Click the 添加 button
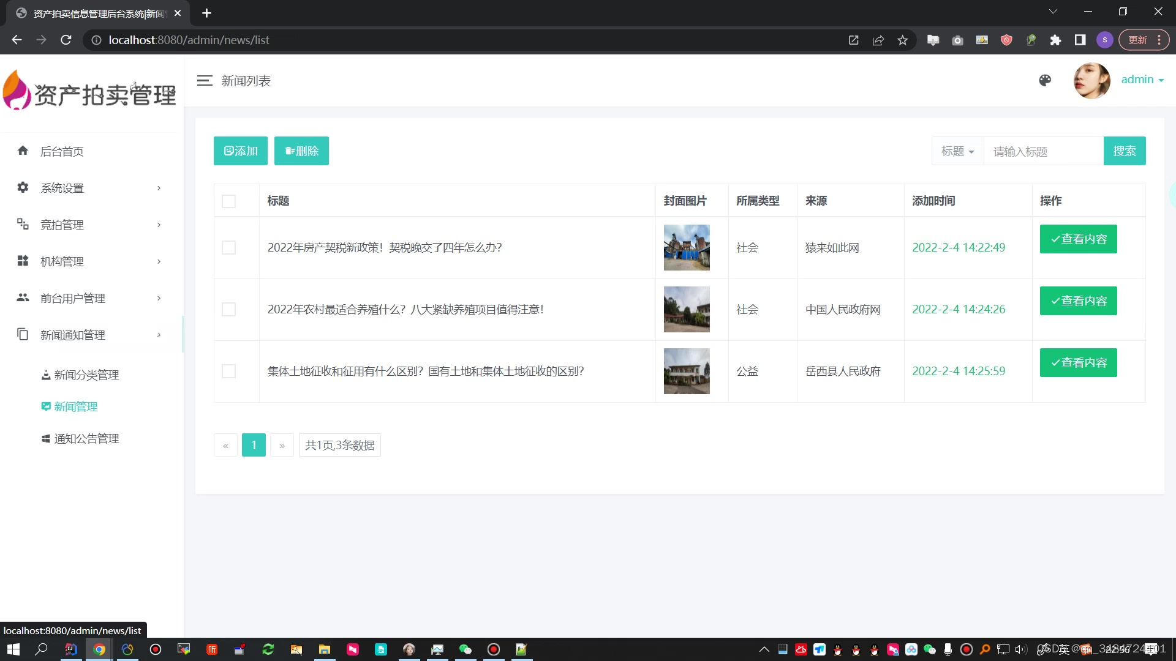Screen dimensions: 1176x661 [x=240, y=151]
